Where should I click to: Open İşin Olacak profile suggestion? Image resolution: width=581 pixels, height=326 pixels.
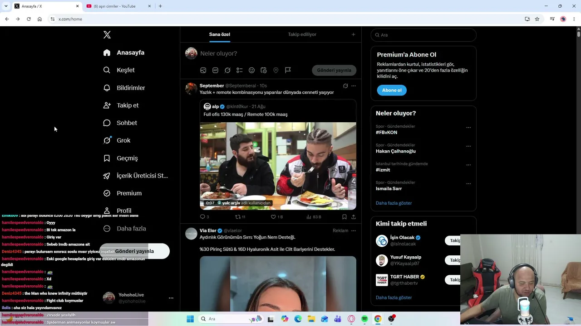pyautogui.click(x=403, y=238)
